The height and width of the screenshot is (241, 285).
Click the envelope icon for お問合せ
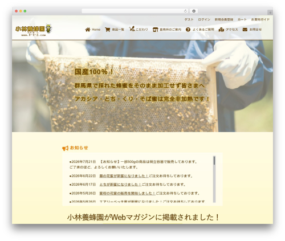coord(245,30)
